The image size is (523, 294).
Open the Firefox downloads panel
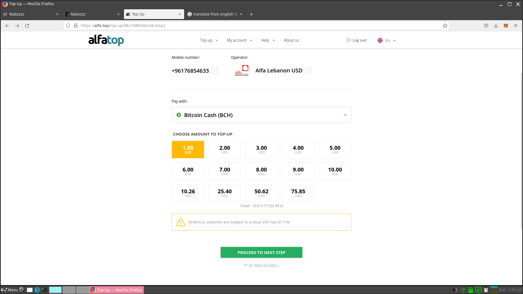pos(496,26)
